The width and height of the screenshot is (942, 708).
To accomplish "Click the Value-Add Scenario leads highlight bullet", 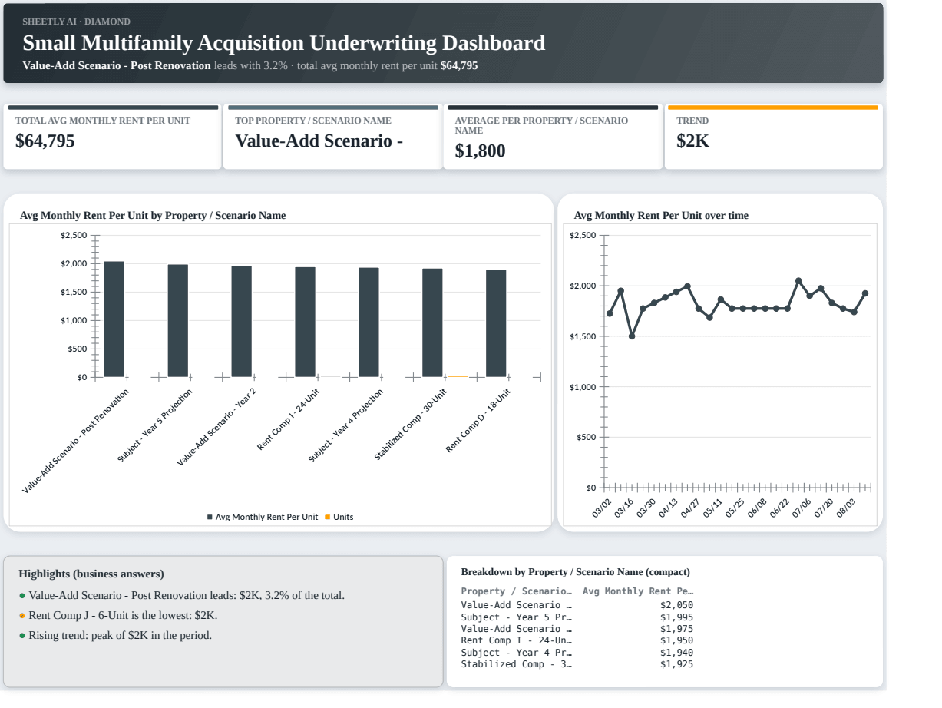I will (x=182, y=595).
